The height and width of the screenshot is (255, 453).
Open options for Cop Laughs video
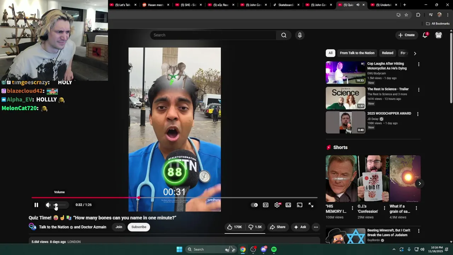(419, 64)
